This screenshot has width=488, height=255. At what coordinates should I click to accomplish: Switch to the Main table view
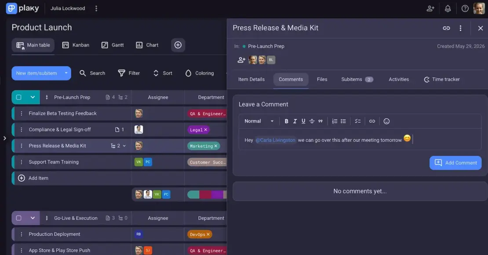(x=33, y=45)
